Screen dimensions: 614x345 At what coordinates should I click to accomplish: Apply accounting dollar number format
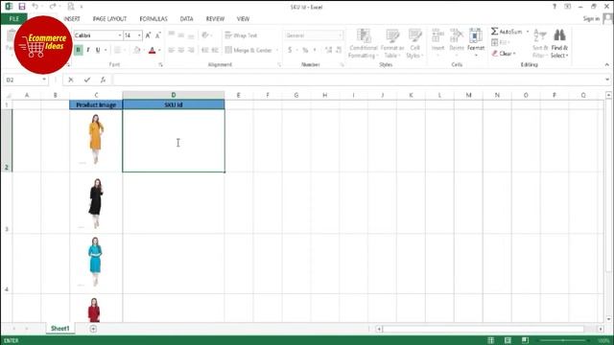(x=290, y=50)
